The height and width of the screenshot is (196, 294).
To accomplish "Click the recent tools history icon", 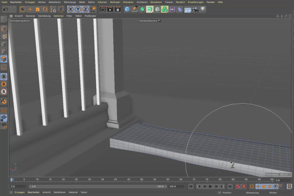I will pyautogui.click(x=53, y=9).
